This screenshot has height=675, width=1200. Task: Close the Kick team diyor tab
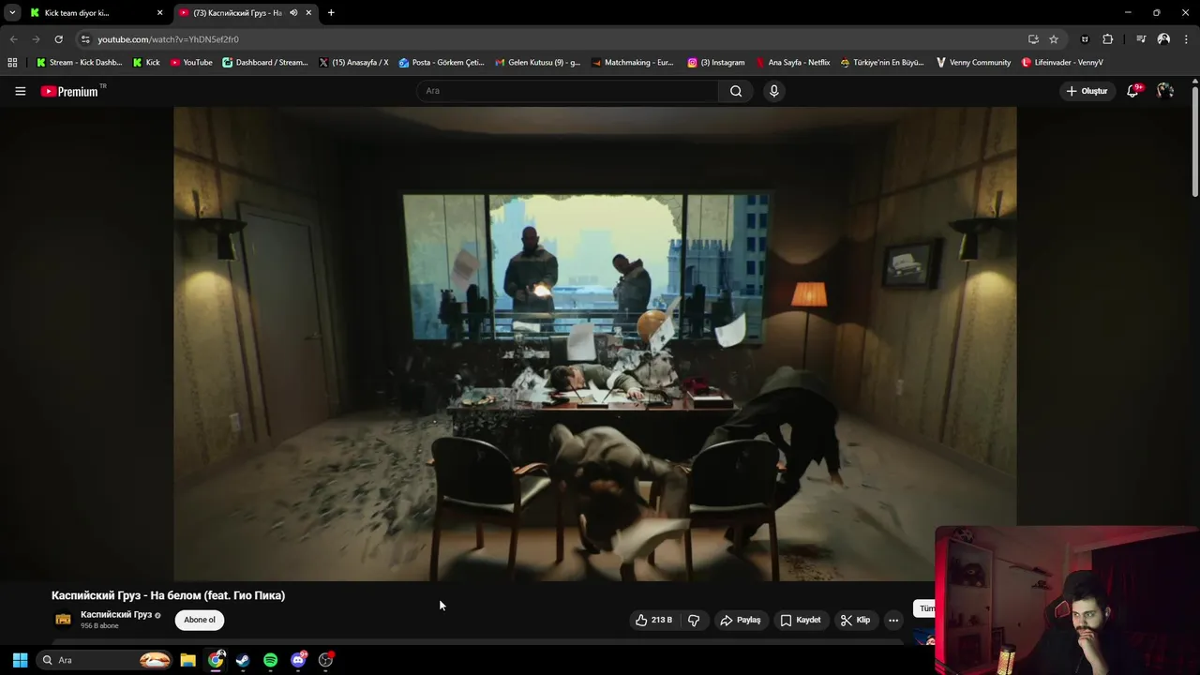point(159,13)
